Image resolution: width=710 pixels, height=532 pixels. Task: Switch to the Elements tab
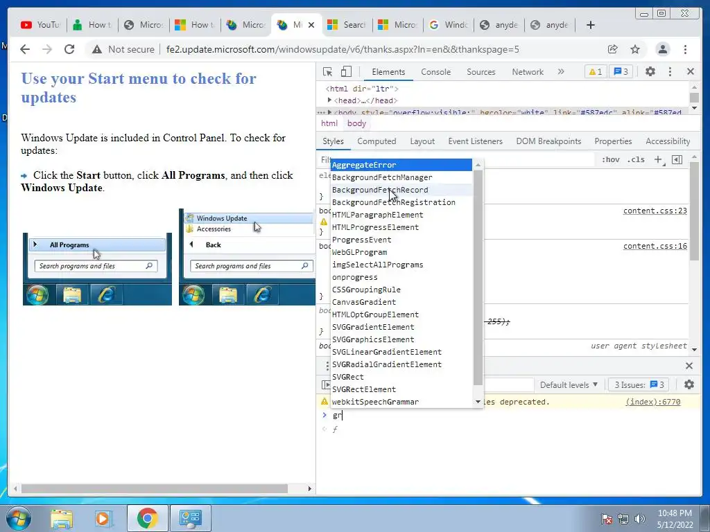point(388,72)
